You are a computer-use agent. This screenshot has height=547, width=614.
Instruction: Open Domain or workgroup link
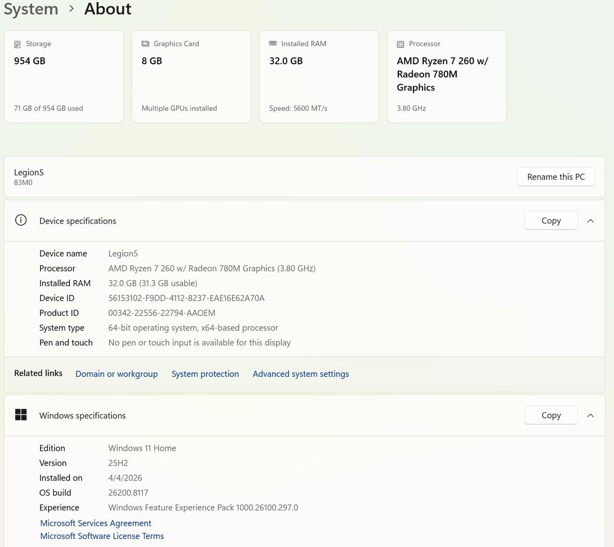(x=117, y=374)
